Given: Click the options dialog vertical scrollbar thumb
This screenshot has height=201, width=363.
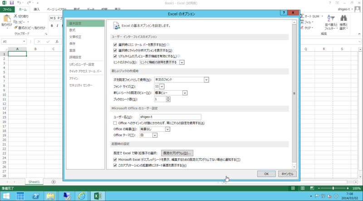Looking at the screenshot, I should (294, 93).
